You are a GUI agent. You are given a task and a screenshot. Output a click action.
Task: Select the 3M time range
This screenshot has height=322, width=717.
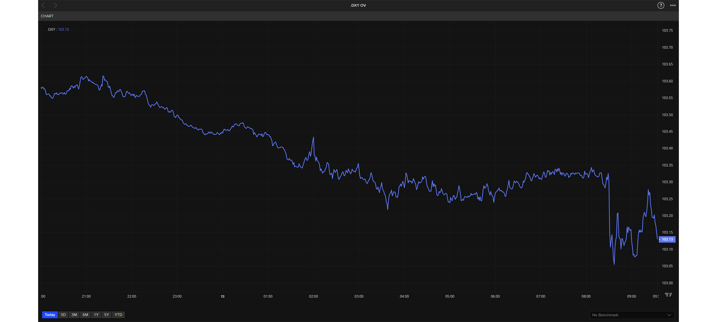(74, 315)
